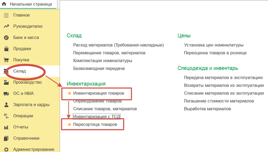
Task: Toggle favorite star for Пересортица товаров
Action: click(69, 124)
